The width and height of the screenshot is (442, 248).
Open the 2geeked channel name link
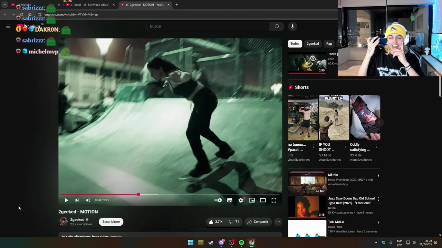tap(77, 220)
